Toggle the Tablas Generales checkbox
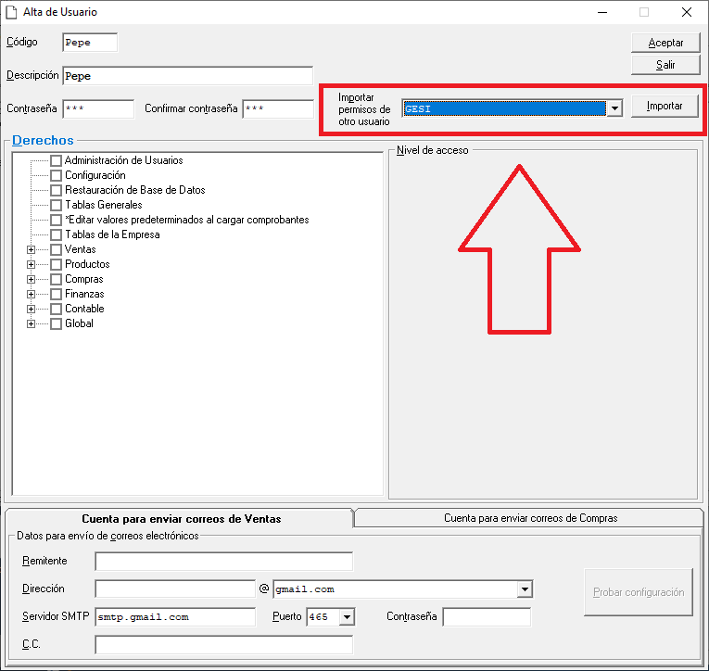709x671 pixels. coord(57,205)
